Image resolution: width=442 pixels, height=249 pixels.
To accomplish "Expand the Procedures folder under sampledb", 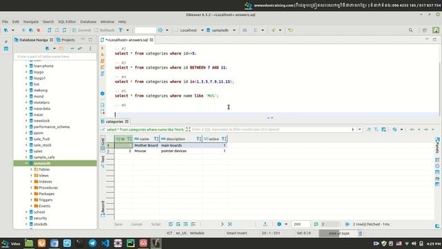I will [x=31, y=187].
